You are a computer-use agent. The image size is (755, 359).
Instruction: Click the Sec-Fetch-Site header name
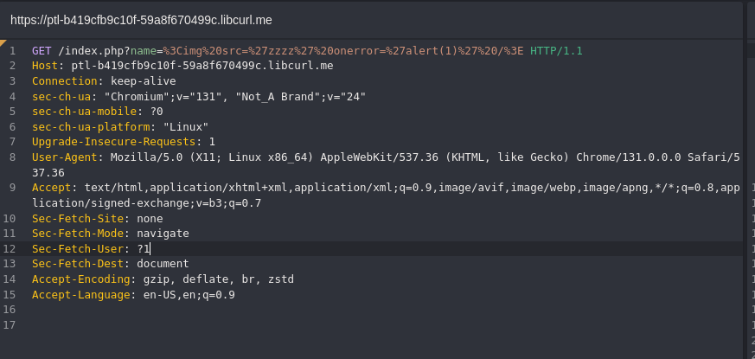[78, 218]
